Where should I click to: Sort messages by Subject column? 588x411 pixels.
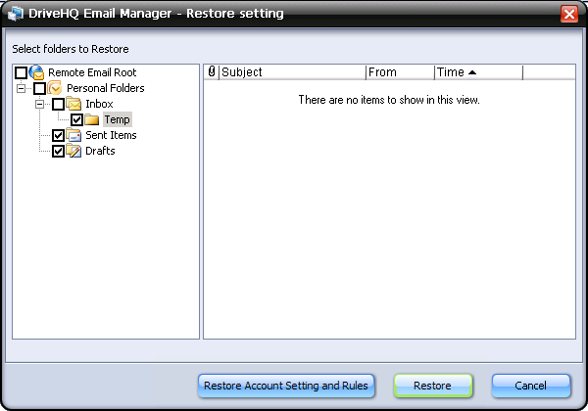292,72
